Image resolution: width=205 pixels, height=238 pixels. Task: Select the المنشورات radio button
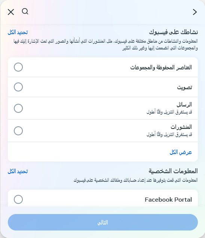point(18,131)
